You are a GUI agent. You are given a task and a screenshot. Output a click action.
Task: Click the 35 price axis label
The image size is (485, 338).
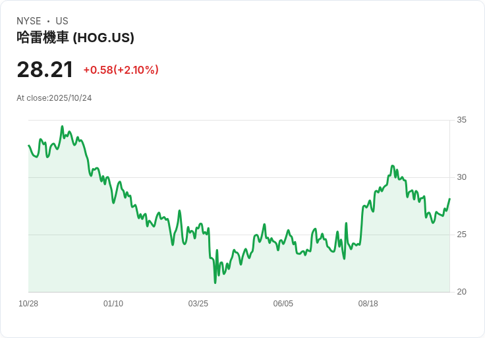[x=461, y=120]
